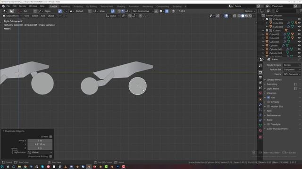Select Cube.007 in the outliner
Viewport: 302px width, 169px height.
pyautogui.click(x=274, y=42)
